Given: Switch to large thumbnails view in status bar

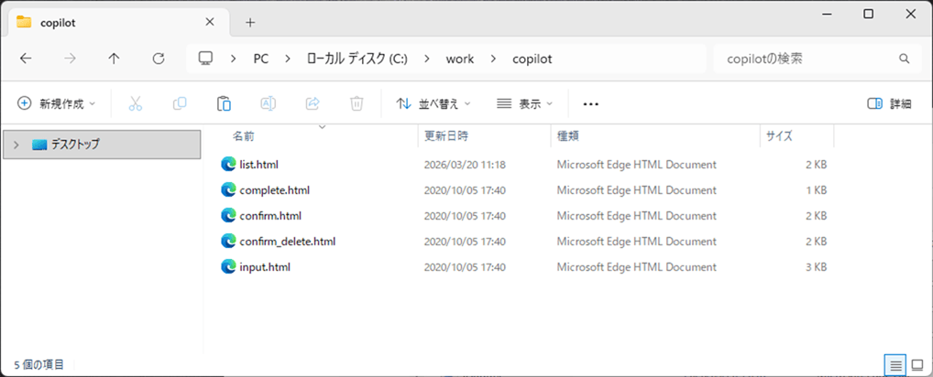Looking at the screenshot, I should [x=917, y=365].
